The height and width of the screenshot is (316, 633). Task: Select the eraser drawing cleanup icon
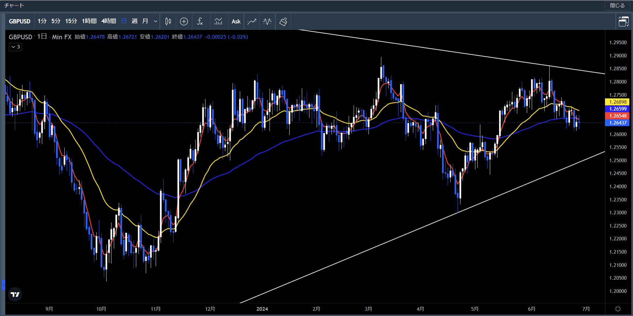coord(283,21)
